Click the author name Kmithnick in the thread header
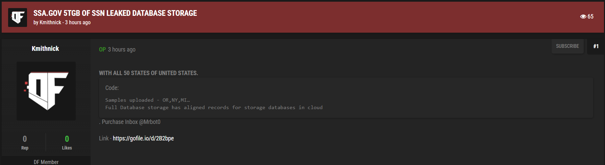 point(50,23)
